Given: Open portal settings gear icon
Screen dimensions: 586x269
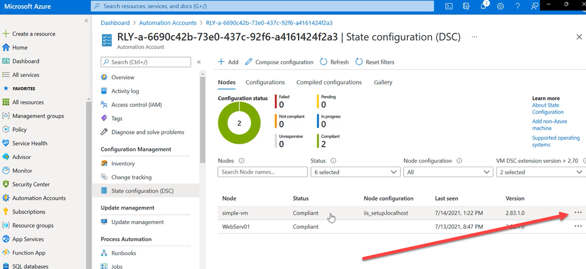Looking at the screenshot, I should pos(501,6).
